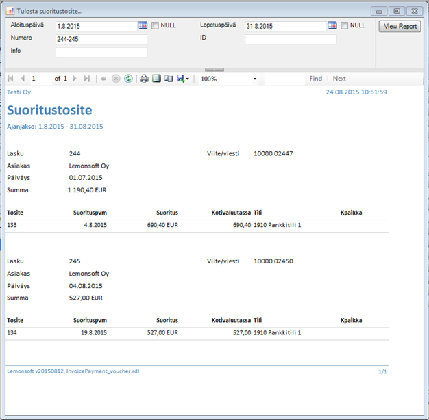
Task: Jump to last page of report
Action: click(x=86, y=79)
